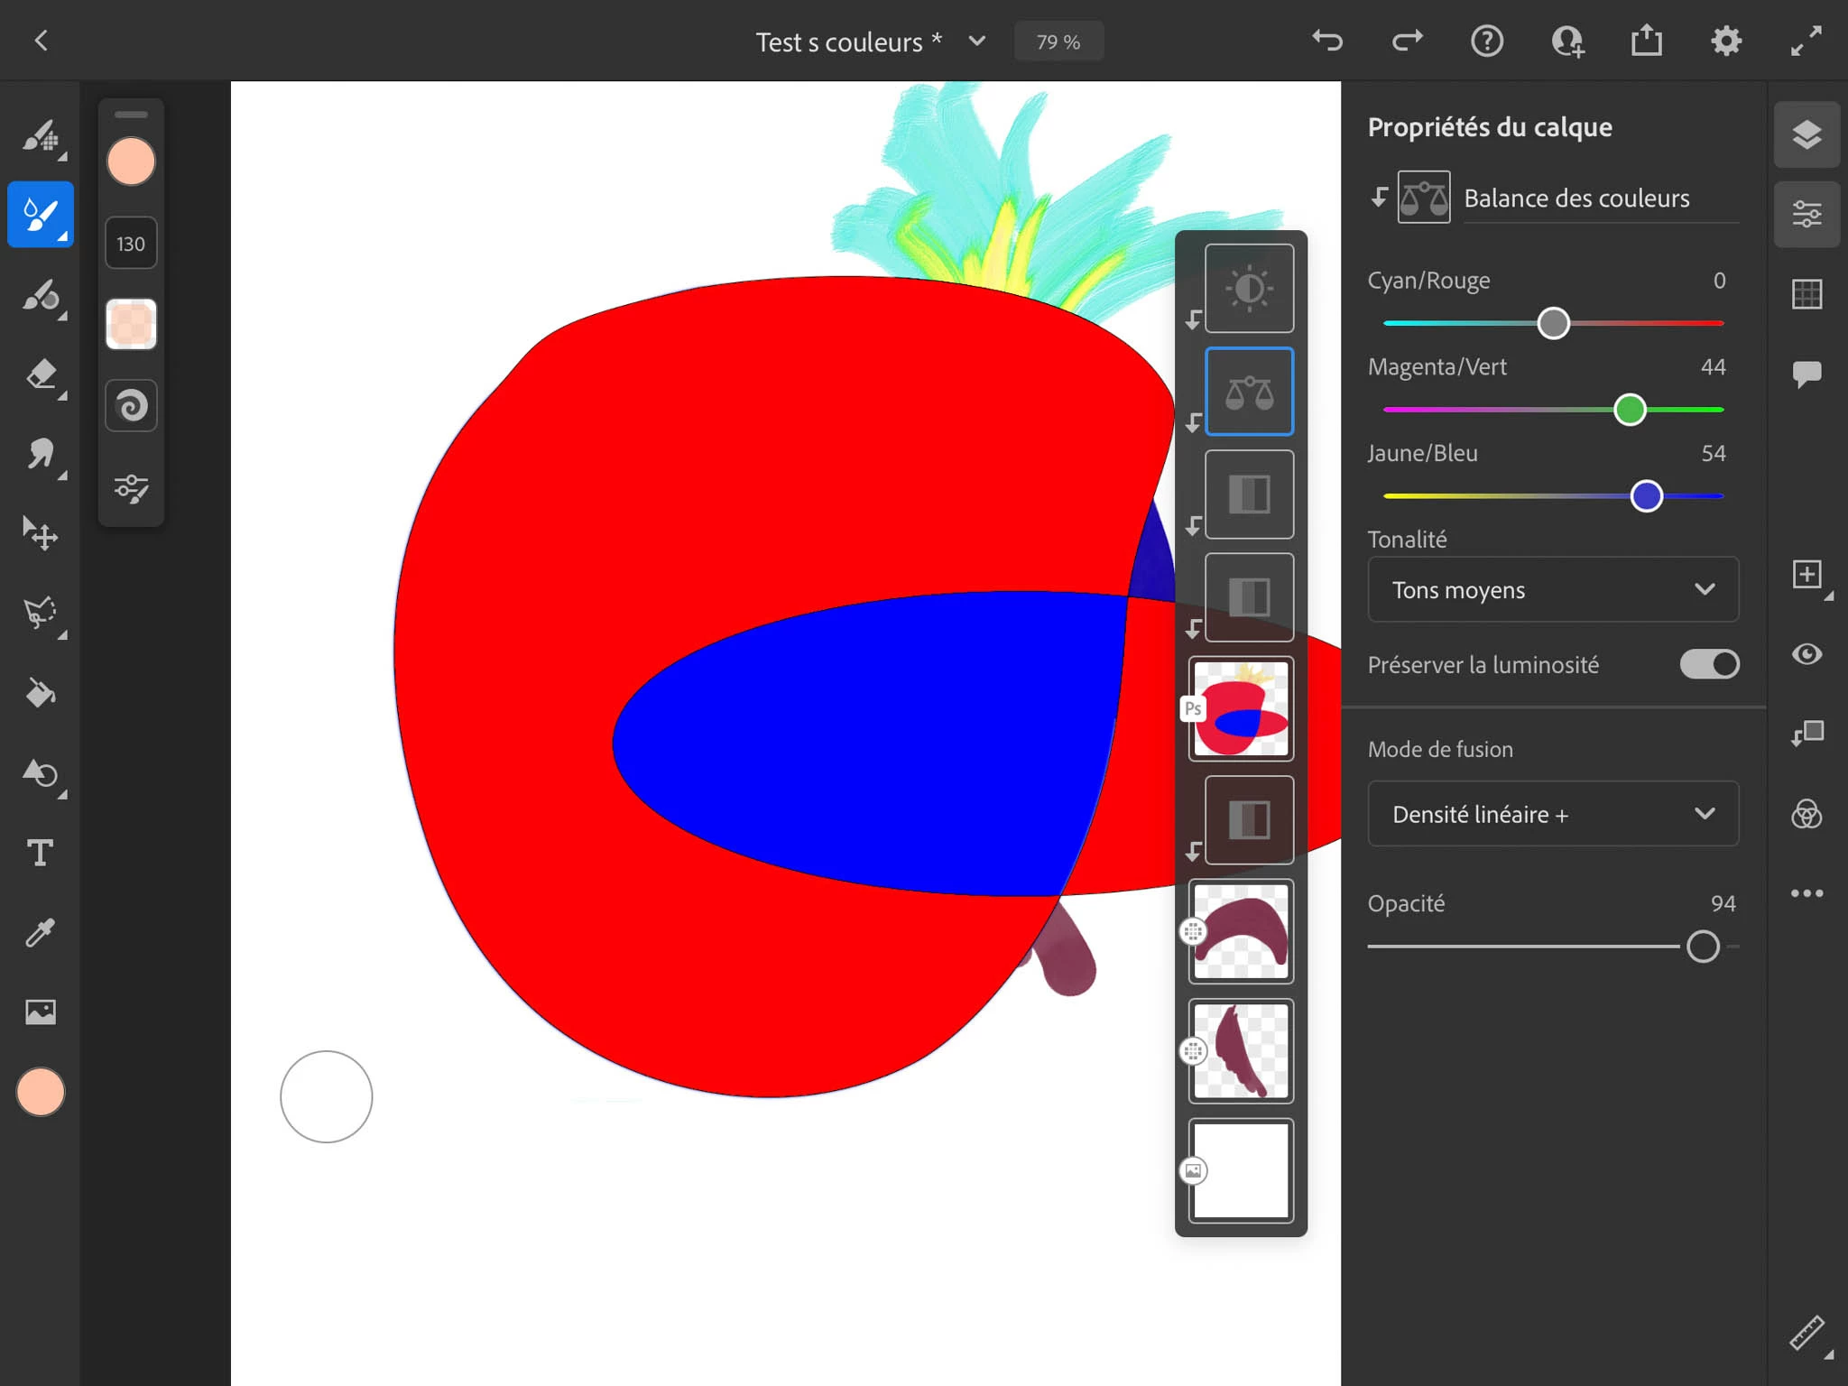Viewport: 1848px width, 1386px height.
Task: Toggle Préserver la luminosité switch
Action: point(1709,664)
